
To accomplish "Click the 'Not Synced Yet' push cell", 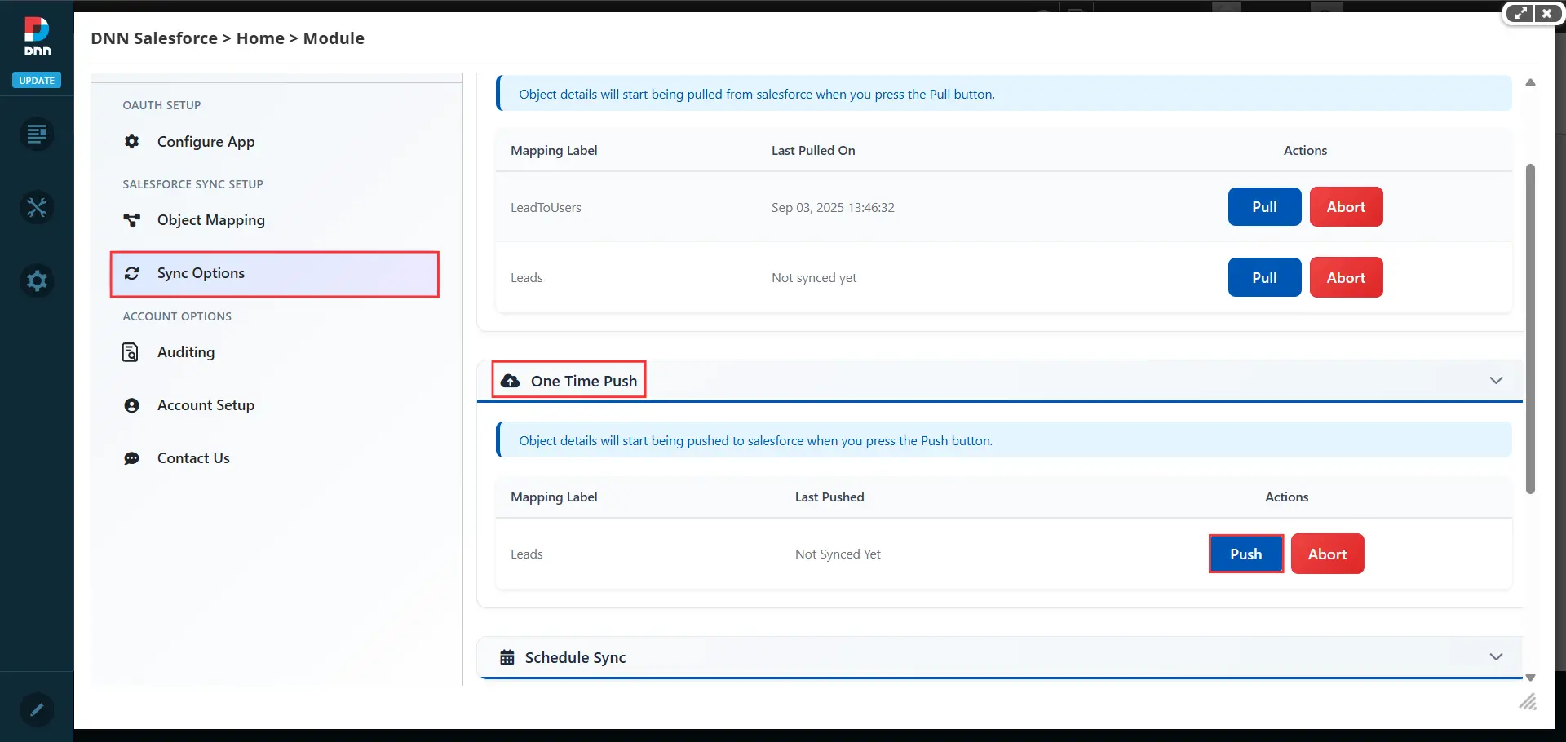I will (x=838, y=554).
